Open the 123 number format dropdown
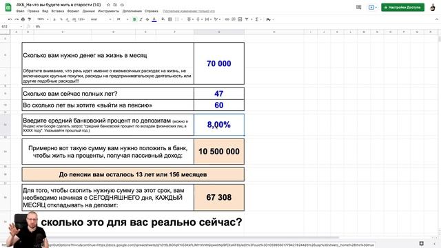The width and height of the screenshot is (441, 248). [81, 19]
